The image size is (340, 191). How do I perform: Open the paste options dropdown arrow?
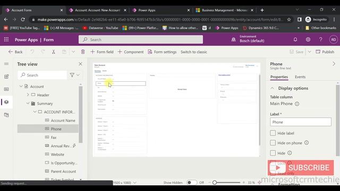click(73, 52)
